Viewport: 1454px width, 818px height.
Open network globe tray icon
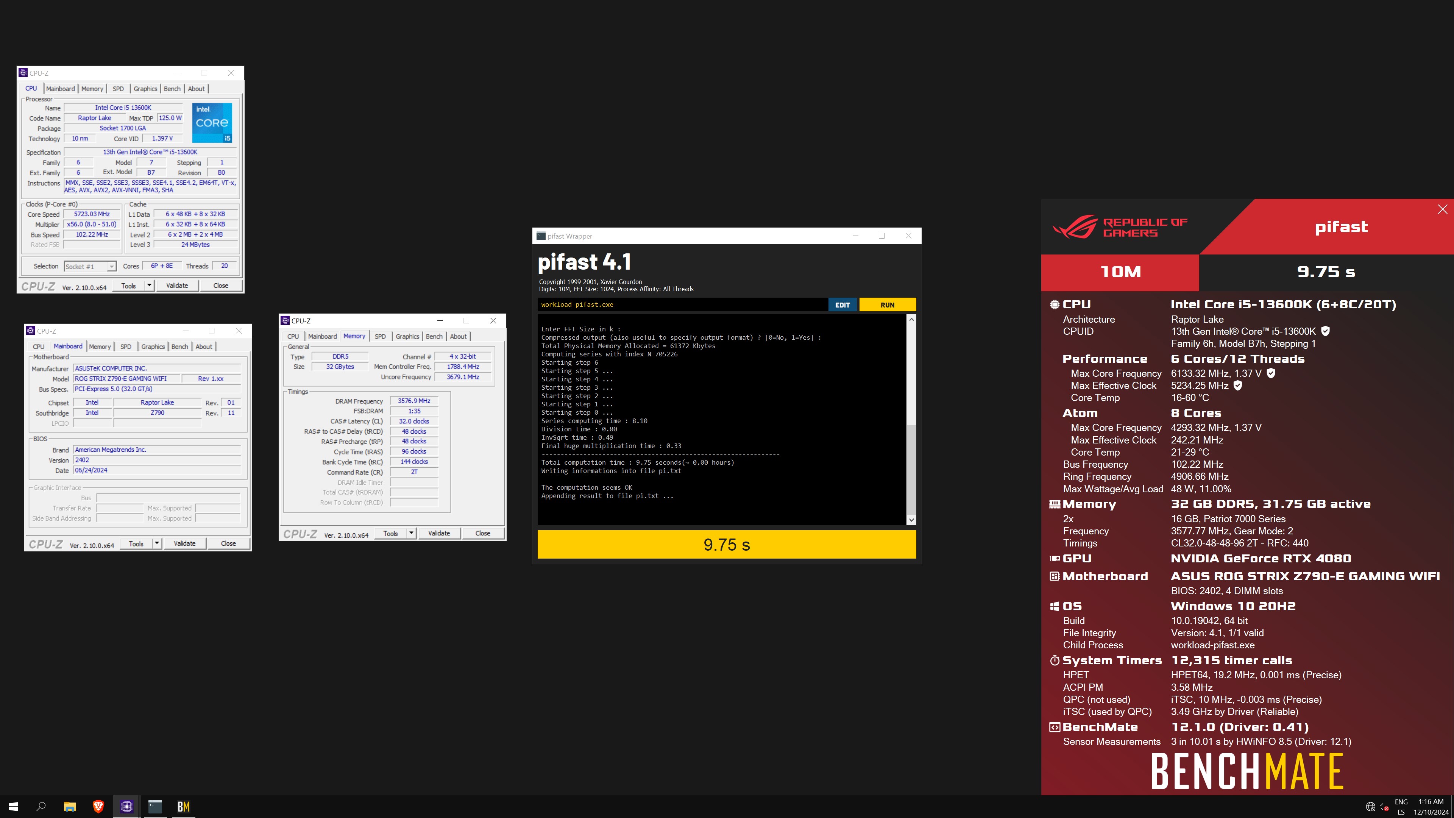point(1370,807)
